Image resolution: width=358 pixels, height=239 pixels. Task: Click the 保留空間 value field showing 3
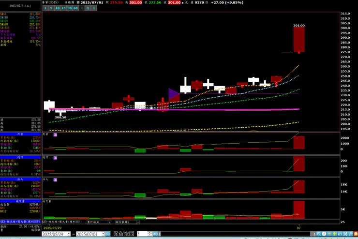[x=142, y=234]
